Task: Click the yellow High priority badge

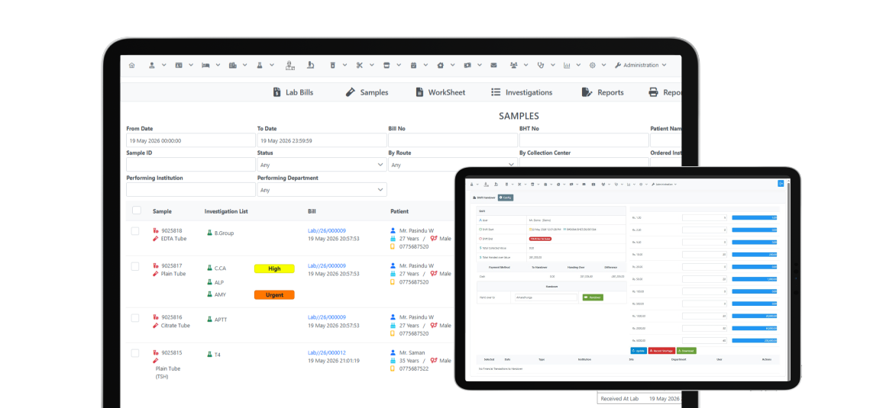Action: [x=274, y=268]
